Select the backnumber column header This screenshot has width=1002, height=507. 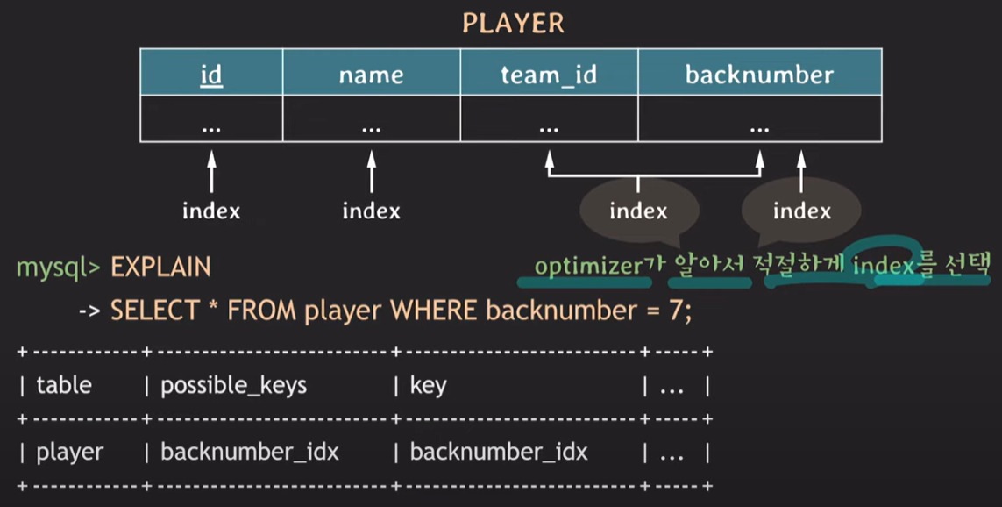point(760,72)
